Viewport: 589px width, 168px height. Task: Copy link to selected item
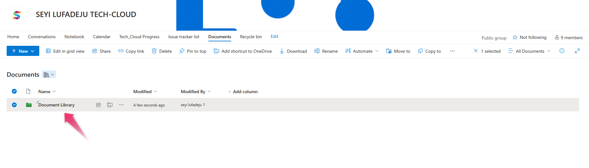pos(131,51)
